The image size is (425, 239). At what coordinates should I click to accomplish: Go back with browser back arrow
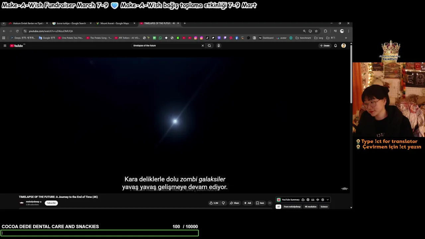coord(4,31)
